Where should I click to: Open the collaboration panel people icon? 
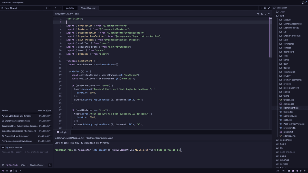(11, 171)
